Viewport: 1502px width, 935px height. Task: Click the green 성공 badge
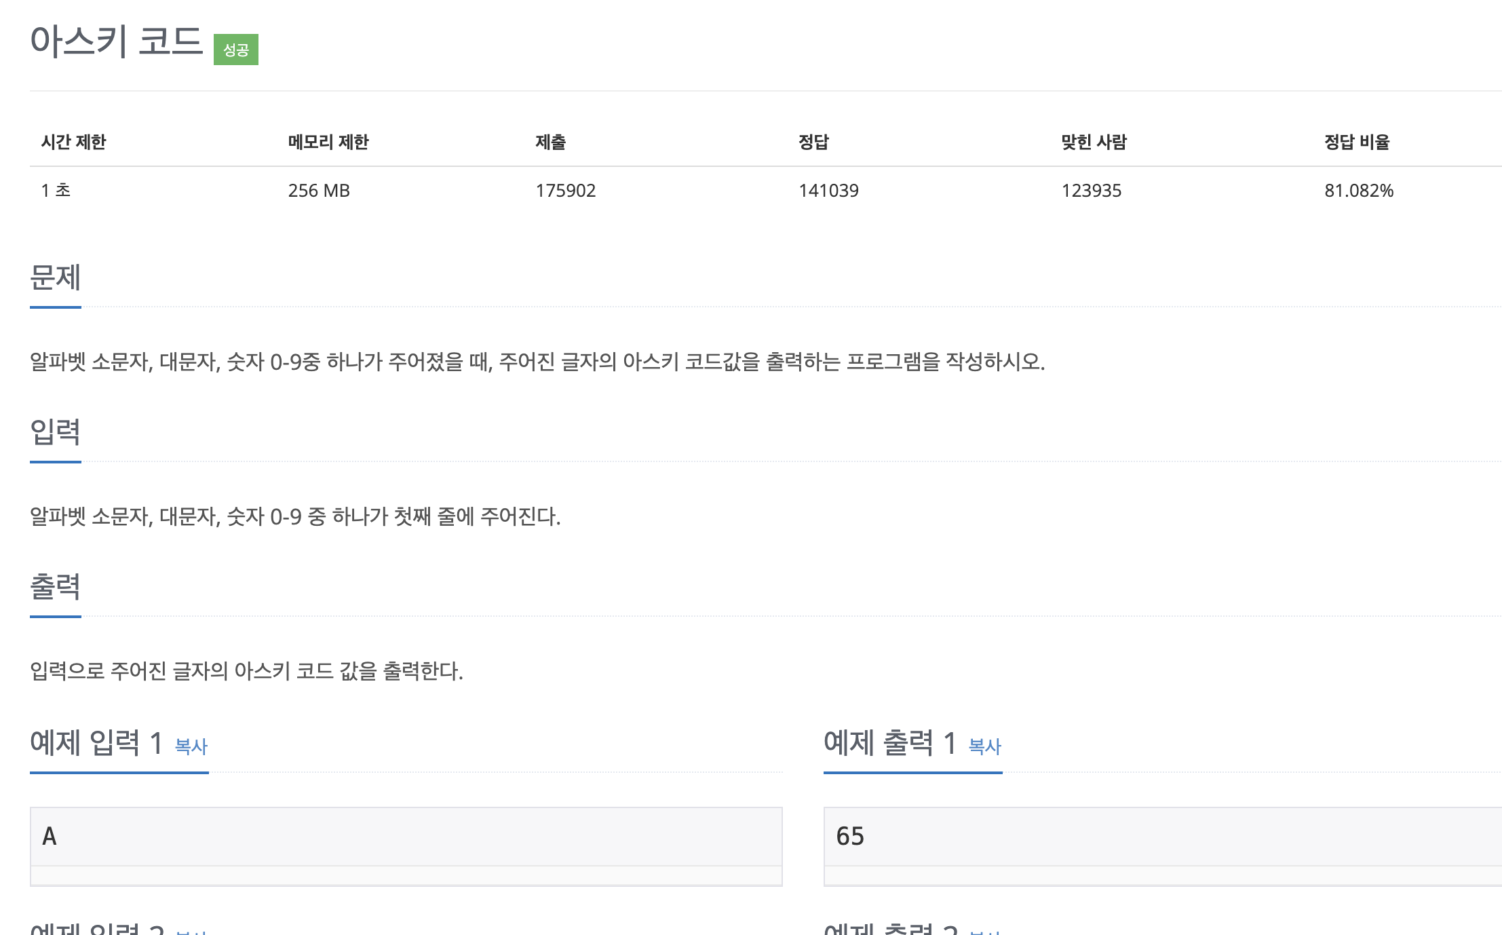point(235,50)
